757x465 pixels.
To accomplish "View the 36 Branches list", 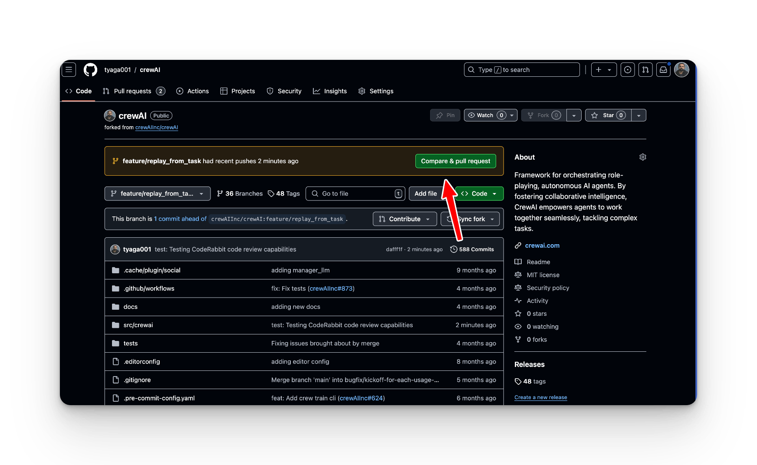I will 240,193.
